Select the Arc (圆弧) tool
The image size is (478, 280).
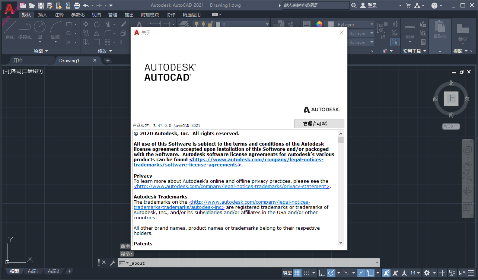point(55,30)
